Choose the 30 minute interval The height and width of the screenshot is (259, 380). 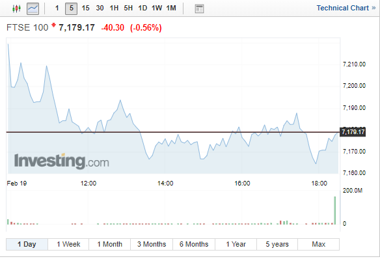100,8
